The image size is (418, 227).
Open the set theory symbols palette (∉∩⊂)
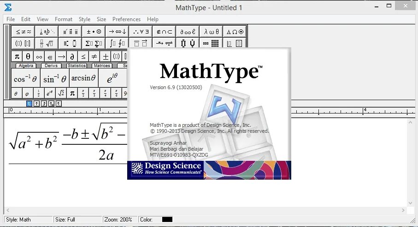pos(164,32)
